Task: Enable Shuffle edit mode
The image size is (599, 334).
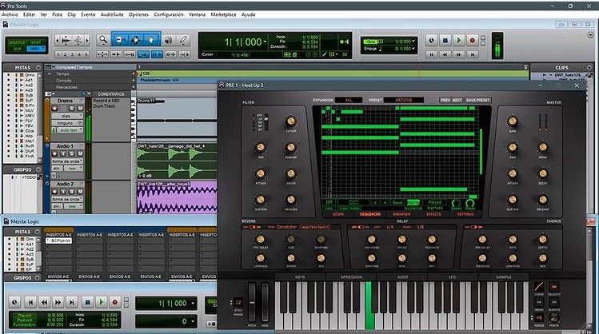Action: [17, 42]
